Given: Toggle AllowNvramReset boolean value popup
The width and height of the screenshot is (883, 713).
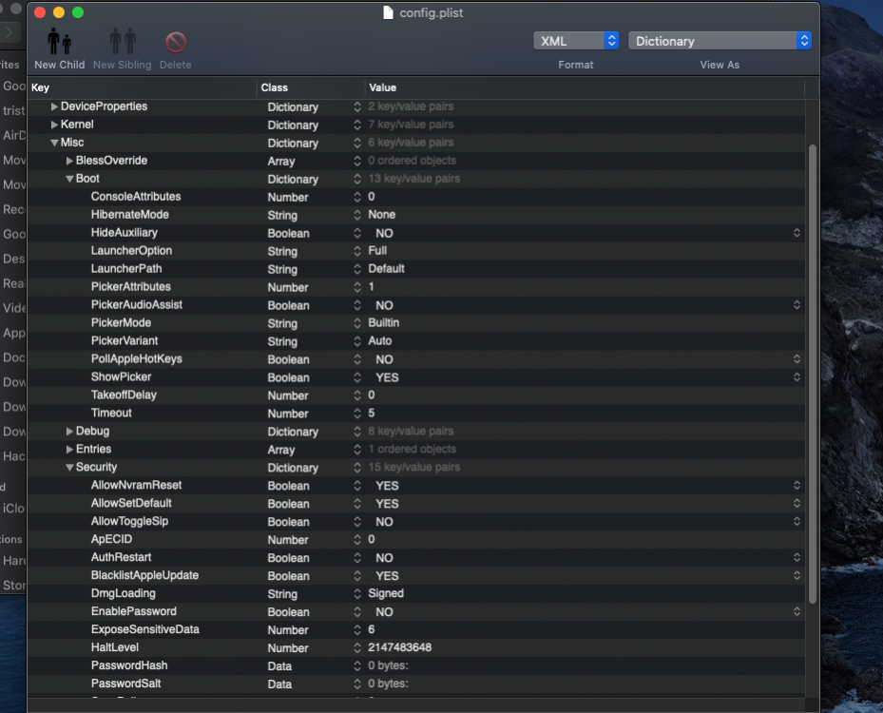Looking at the screenshot, I should [797, 485].
